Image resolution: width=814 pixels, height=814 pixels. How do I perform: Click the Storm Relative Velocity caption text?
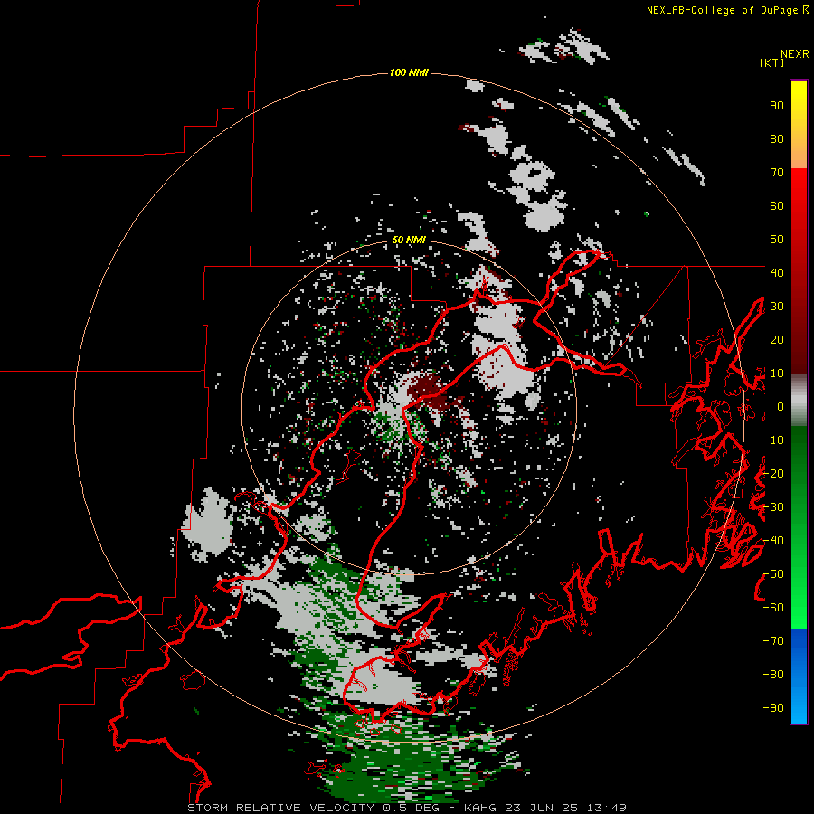(406, 808)
